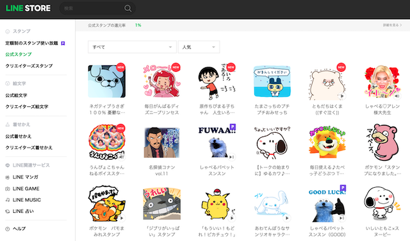
Task: Open うんぴょこちゃん sticker thumbnail
Action: pos(107,142)
